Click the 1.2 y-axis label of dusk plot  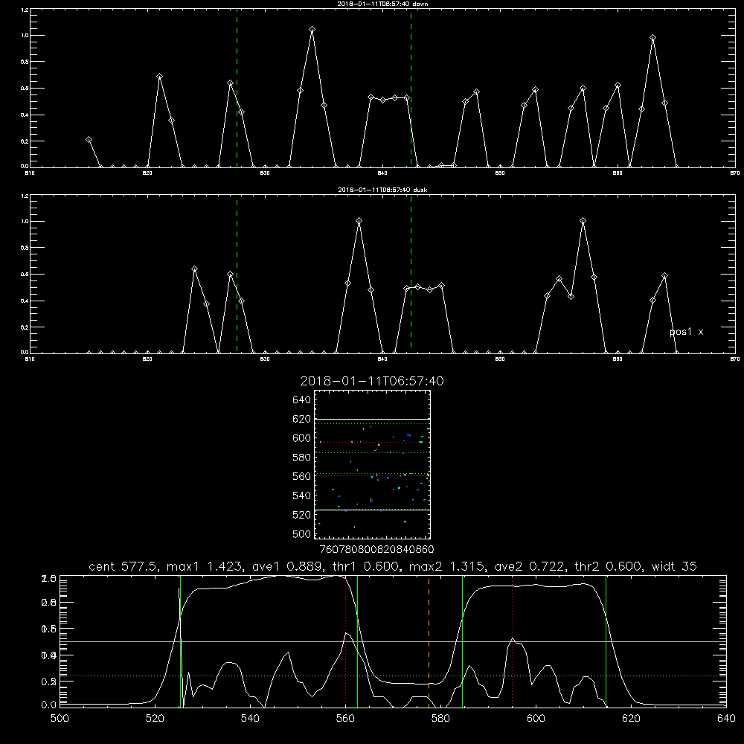click(25, 196)
